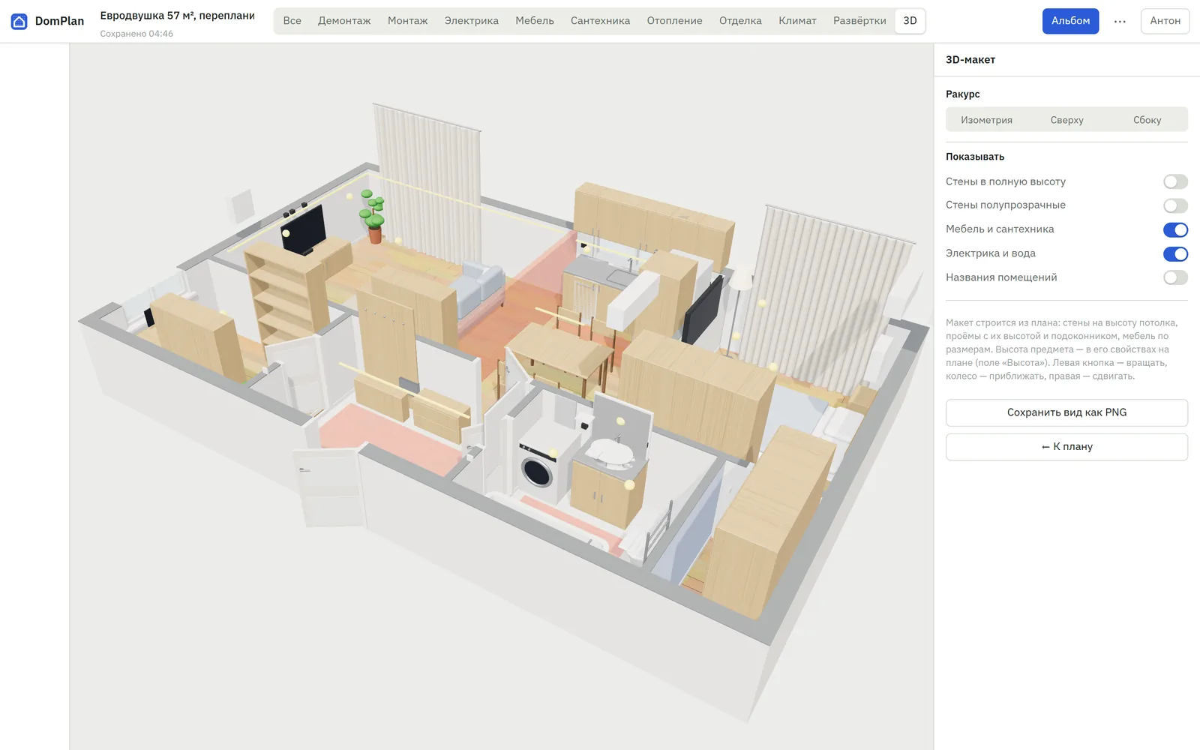Switch to the Демонтаж tab
The image size is (1200, 750).
[344, 21]
